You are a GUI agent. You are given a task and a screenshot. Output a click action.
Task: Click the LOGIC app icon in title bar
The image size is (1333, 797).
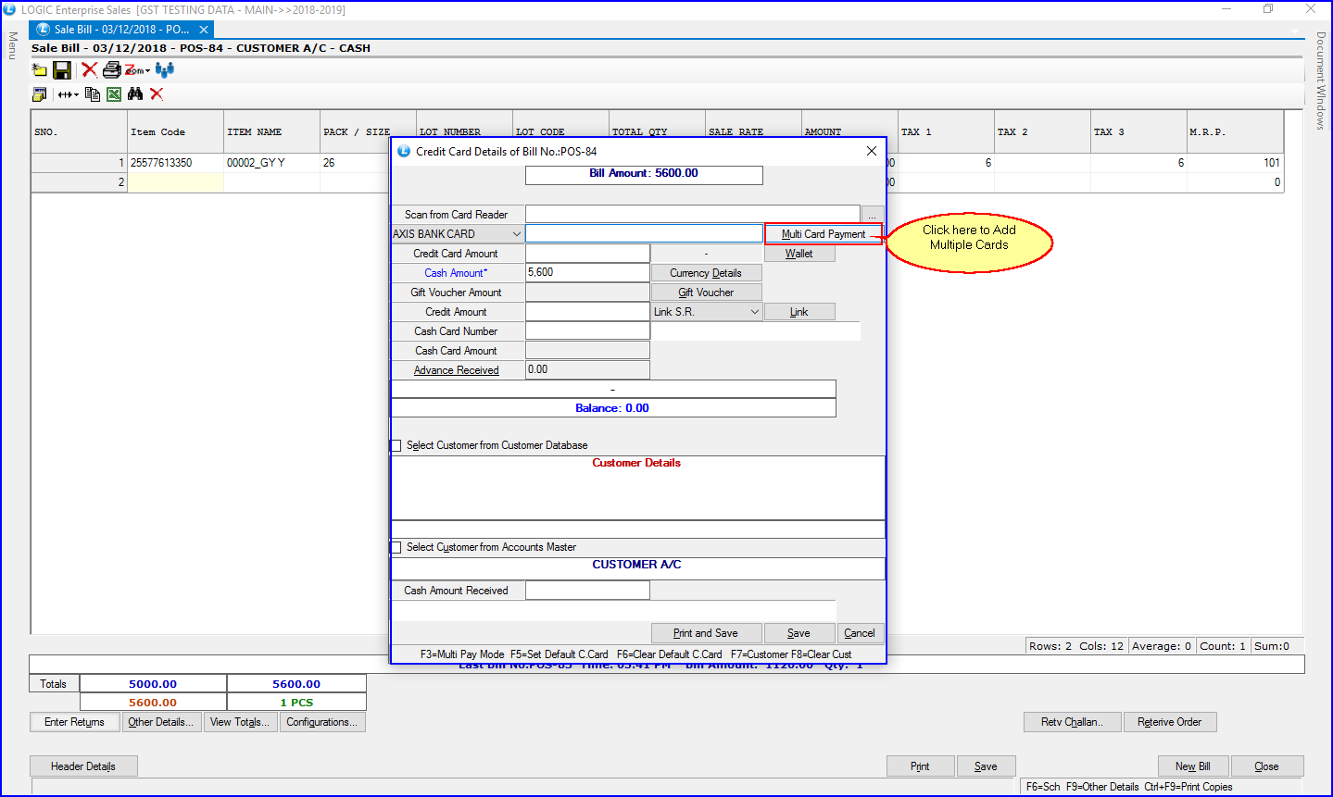9,9
